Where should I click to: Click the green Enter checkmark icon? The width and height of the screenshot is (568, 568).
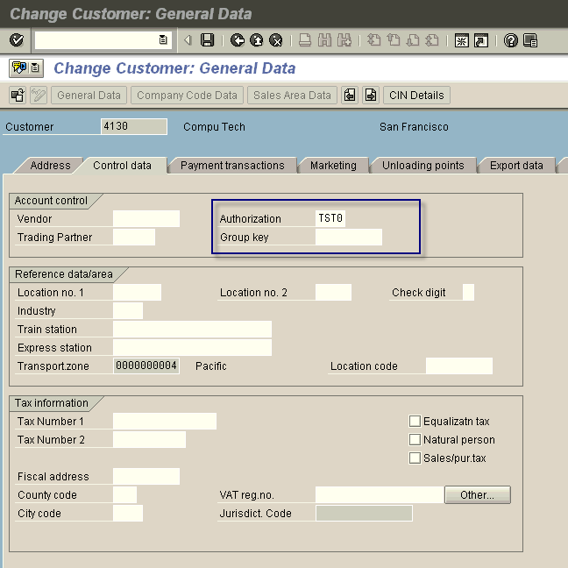pyautogui.click(x=17, y=39)
